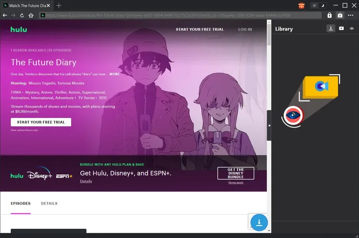Click the blue floating download button
The width and height of the screenshot is (359, 238).
pos(259,223)
